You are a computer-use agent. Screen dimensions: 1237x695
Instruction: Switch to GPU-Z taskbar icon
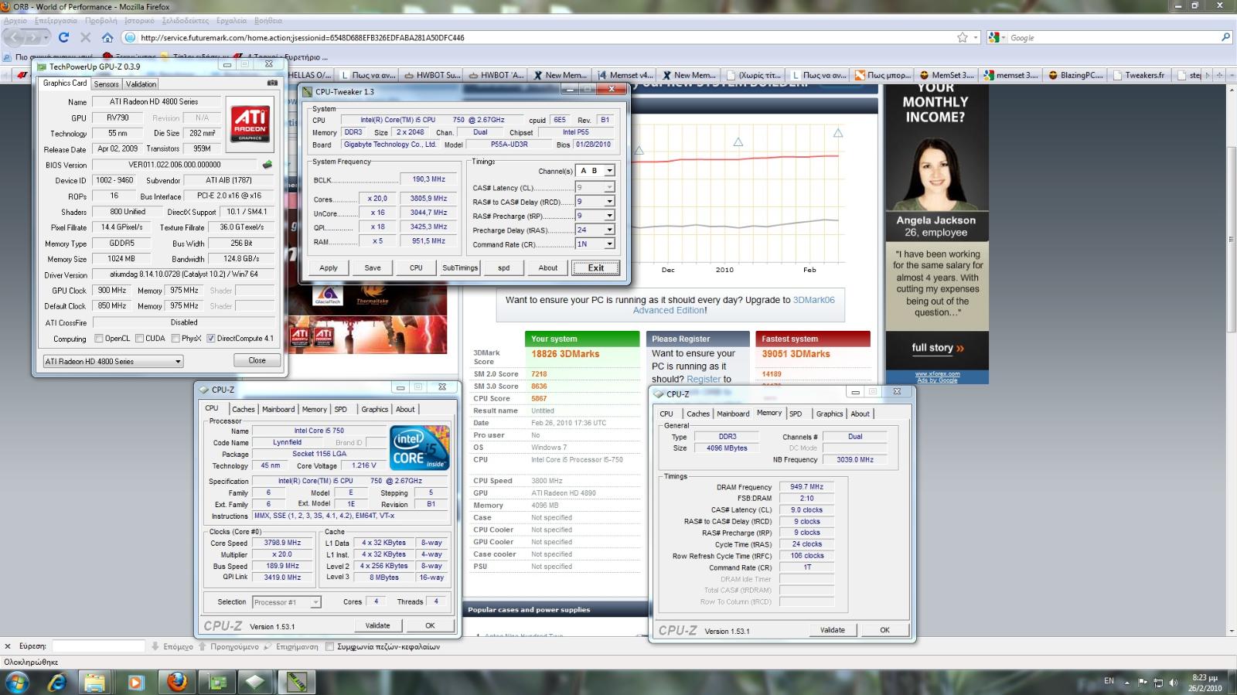[218, 682]
